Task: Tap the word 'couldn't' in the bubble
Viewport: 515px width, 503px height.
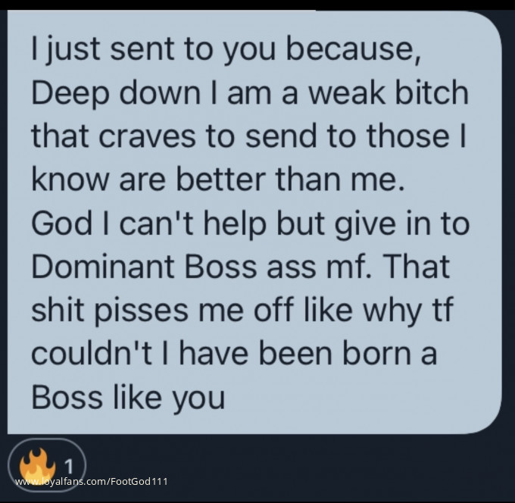Action: coord(92,354)
